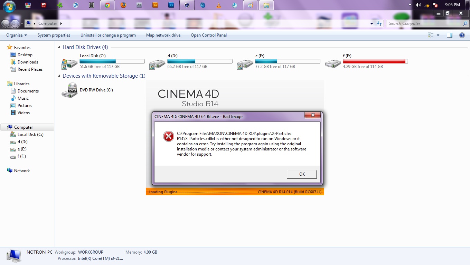
Task: Select the f (F:) drive icon
Action: point(333,63)
